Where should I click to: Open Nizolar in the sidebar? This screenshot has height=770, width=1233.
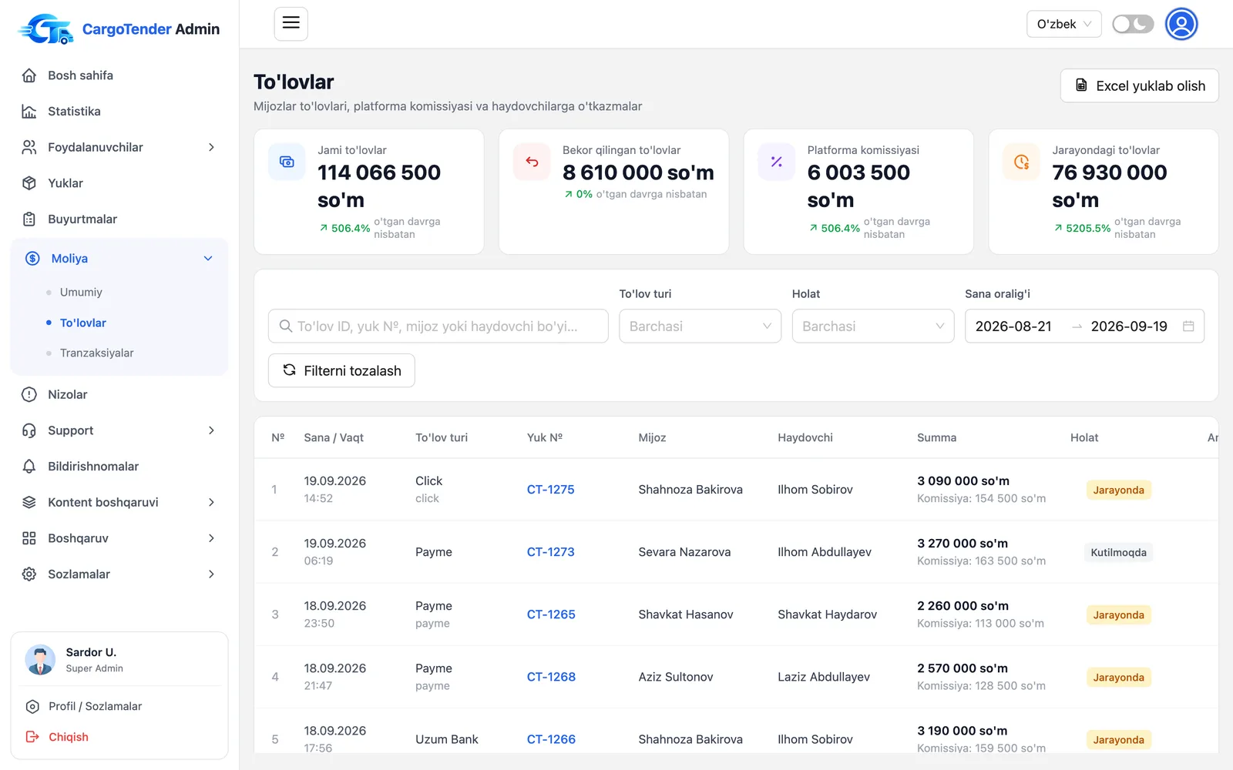coord(68,394)
